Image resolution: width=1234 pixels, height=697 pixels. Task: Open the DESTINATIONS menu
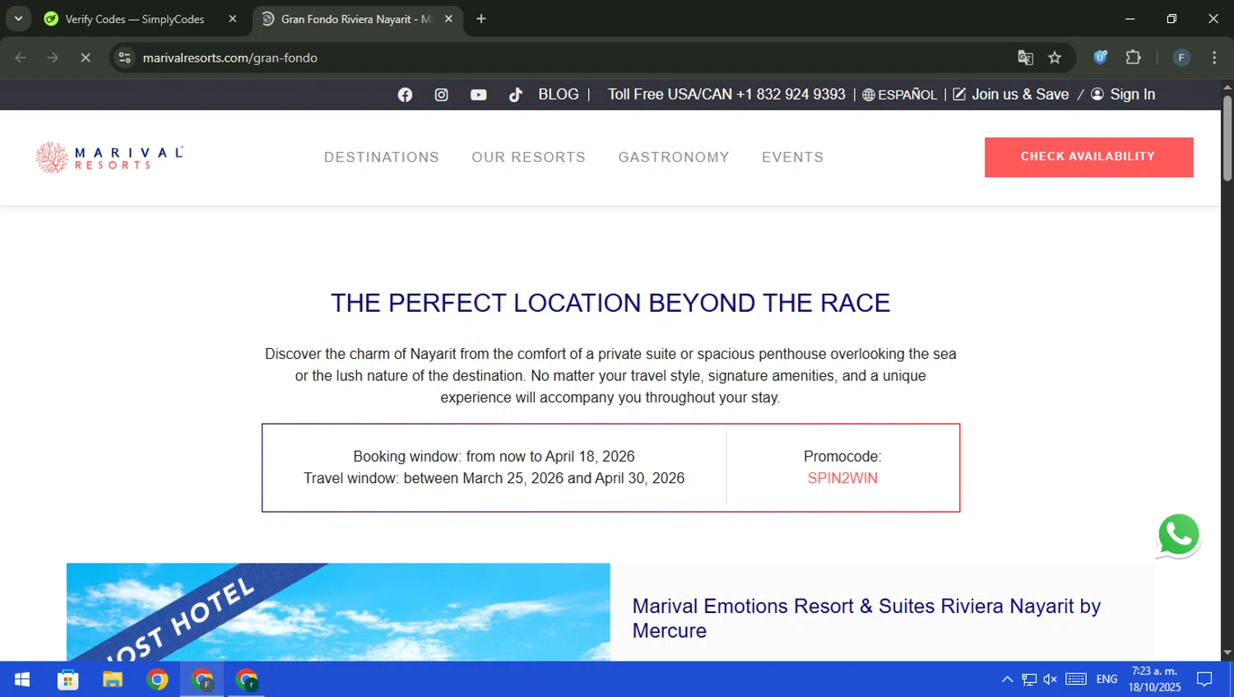pos(382,157)
